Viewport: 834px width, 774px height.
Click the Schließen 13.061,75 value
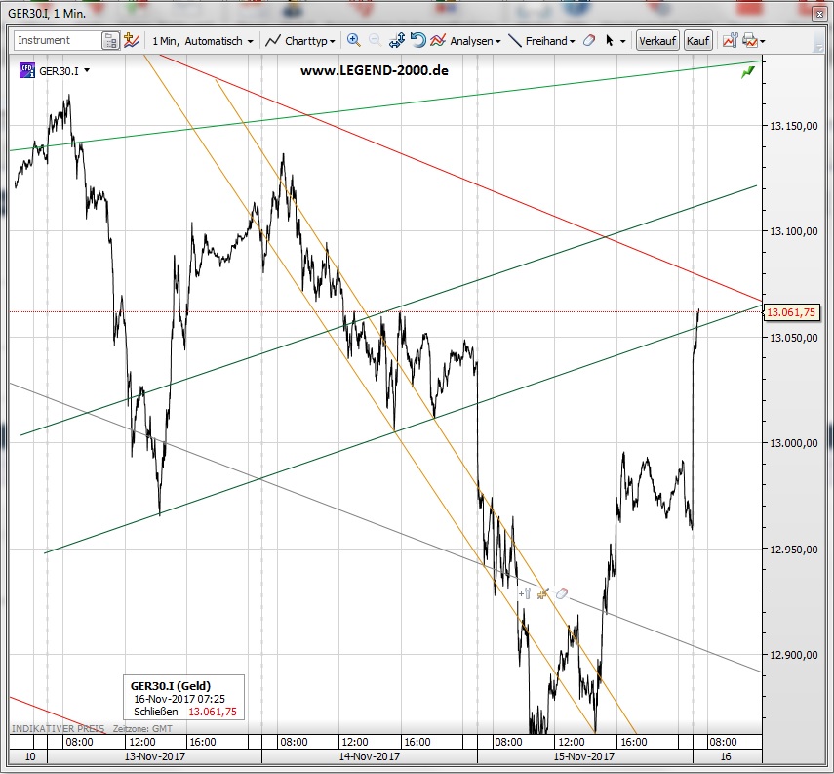click(213, 712)
